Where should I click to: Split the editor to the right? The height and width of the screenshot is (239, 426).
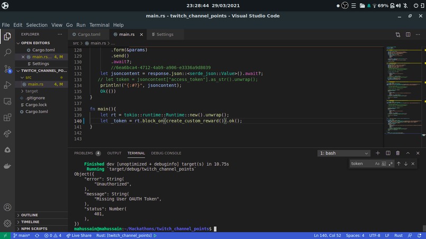408,34
